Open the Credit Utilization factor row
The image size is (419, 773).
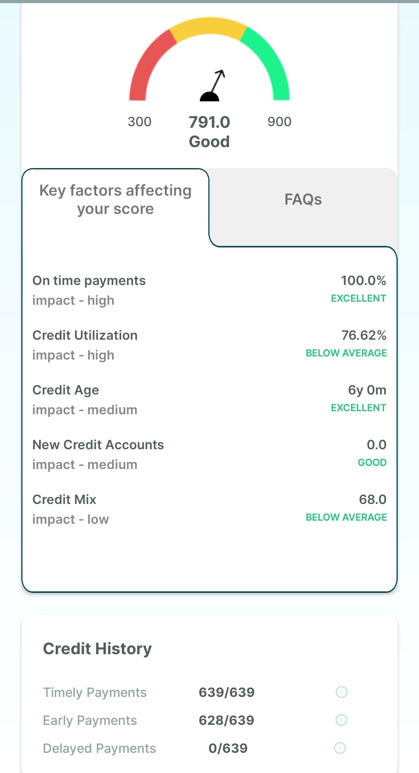coord(209,345)
